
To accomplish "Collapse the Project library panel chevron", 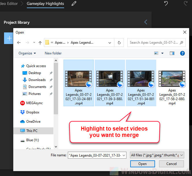I will pyautogui.click(x=146, y=22).
